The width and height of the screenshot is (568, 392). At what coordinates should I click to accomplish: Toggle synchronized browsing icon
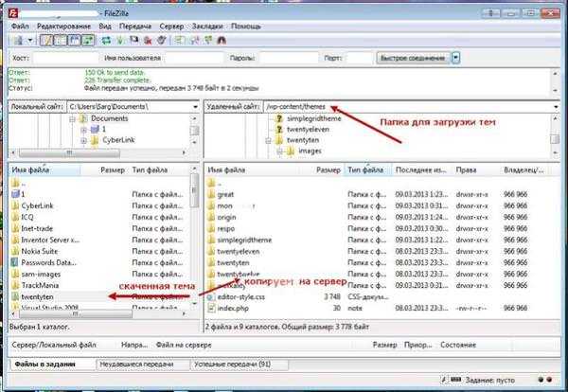coord(208,40)
